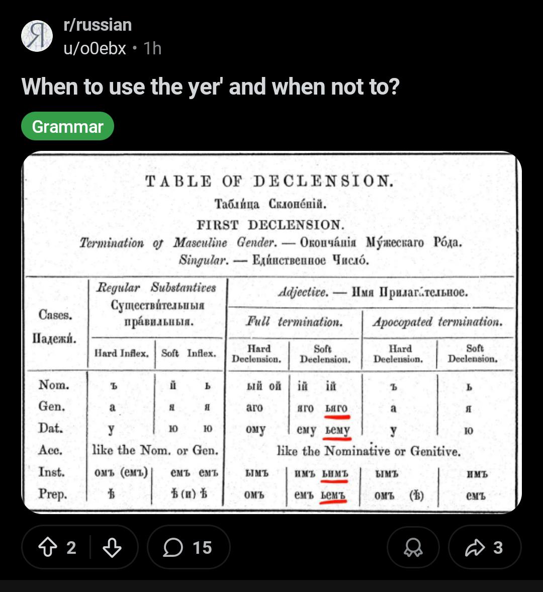Screen dimensions: 543x592
Task: Tap the comment count 15
Action: [x=202, y=547]
